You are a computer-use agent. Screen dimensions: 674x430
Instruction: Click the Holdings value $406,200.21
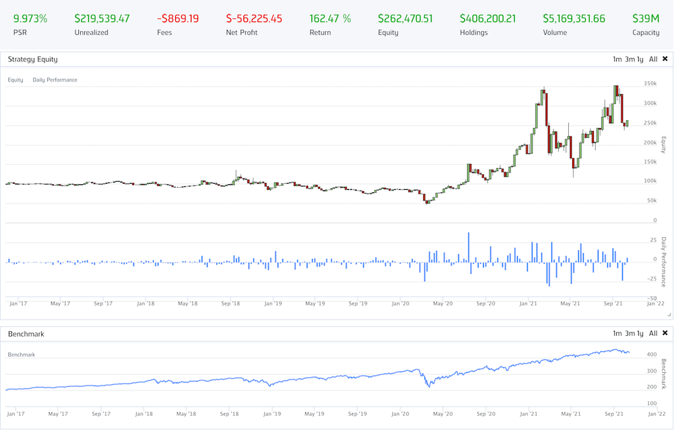pos(487,19)
